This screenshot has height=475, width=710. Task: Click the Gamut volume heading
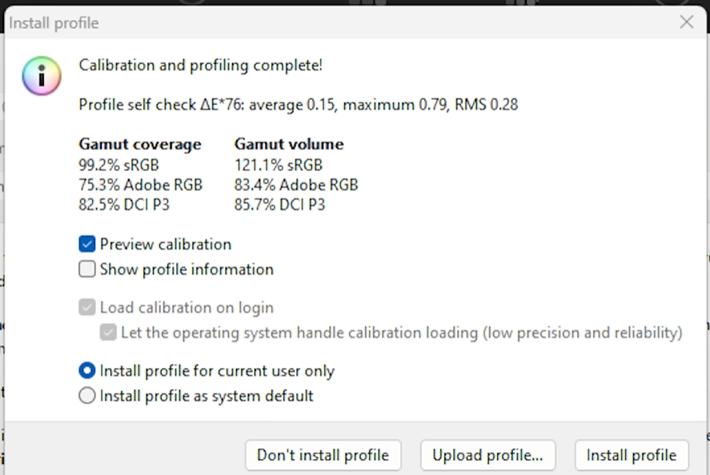289,144
